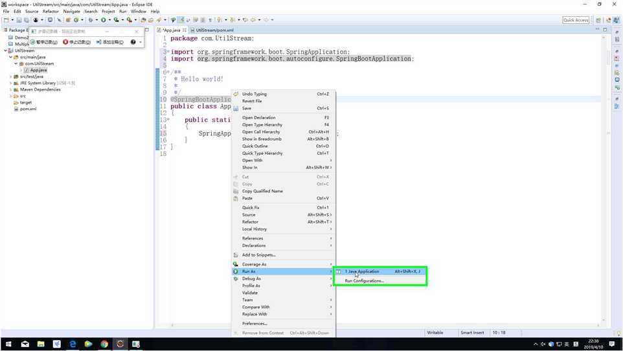Select Copy Qualified Name in context menu

(x=282, y=191)
